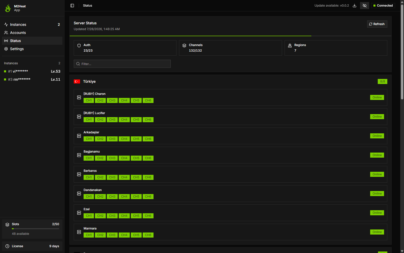Click CH4 on Barbaros

pyautogui.click(x=124, y=177)
